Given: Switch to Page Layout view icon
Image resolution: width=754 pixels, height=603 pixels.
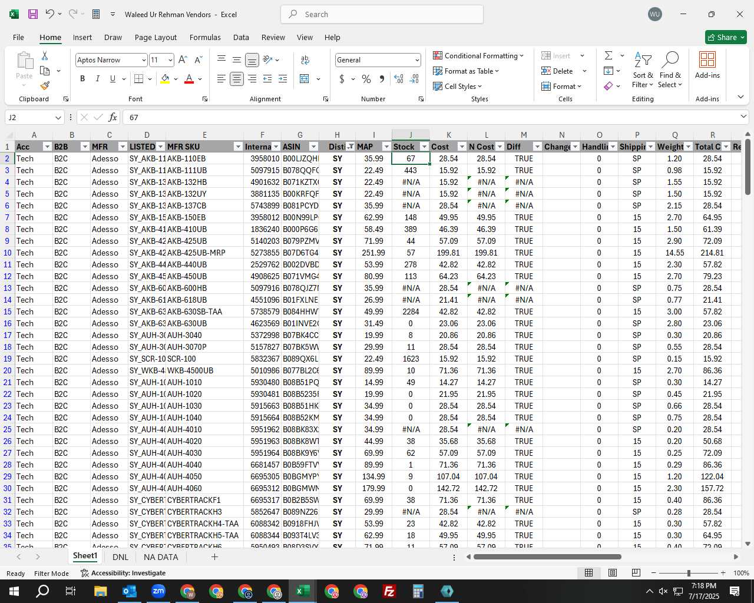Looking at the screenshot, I should pyautogui.click(x=613, y=572).
